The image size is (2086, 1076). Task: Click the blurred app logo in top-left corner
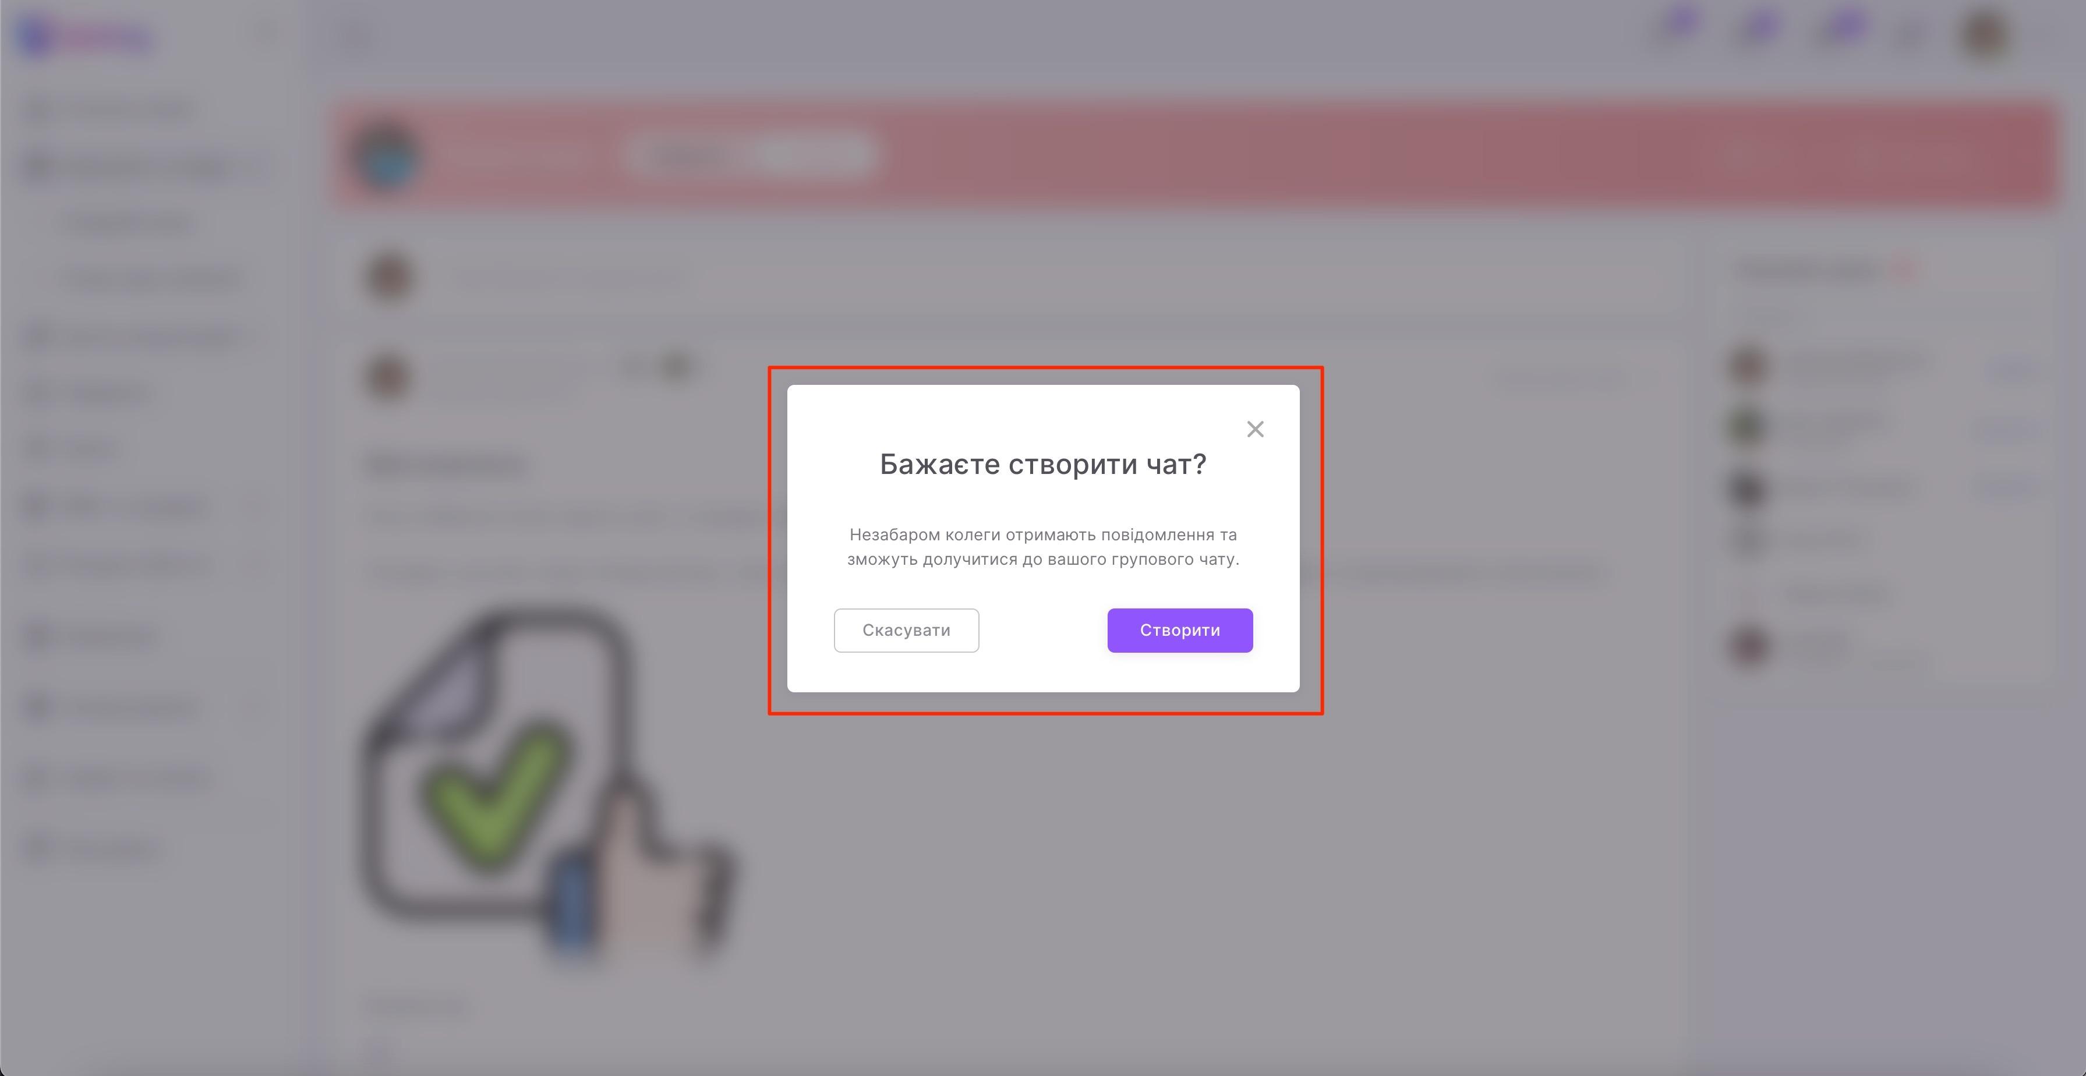click(85, 36)
